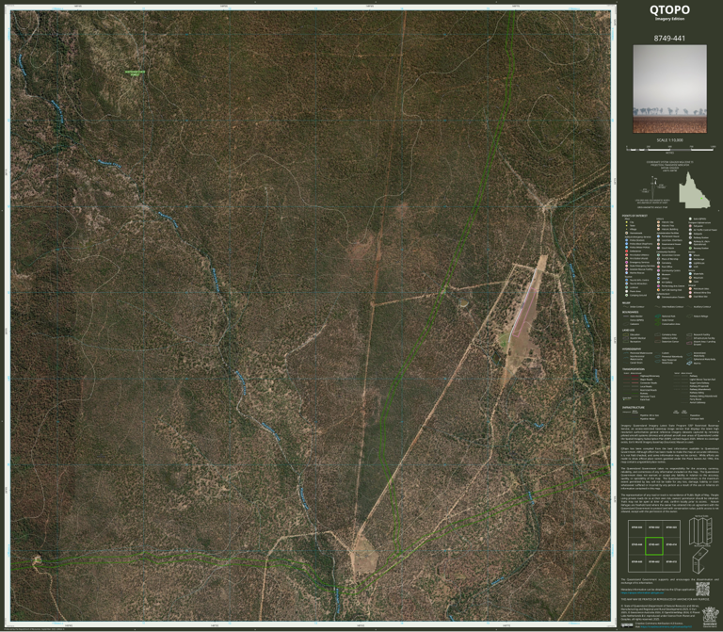The height and width of the screenshot is (632, 723).
Task: Click the pink-outlined airstrip on the map
Action: click(x=525, y=312)
